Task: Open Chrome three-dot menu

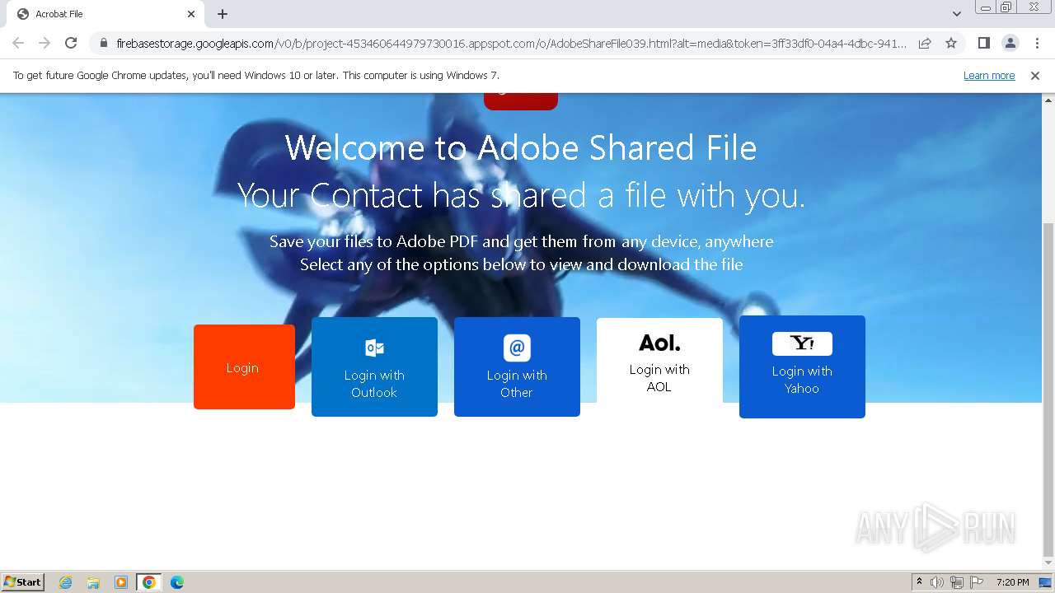Action: pyautogui.click(x=1036, y=43)
